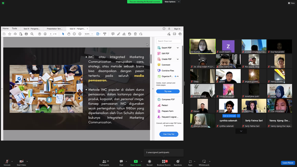Click the page number field
Viewport: 297px width, 167px height.
click(x=51, y=34)
